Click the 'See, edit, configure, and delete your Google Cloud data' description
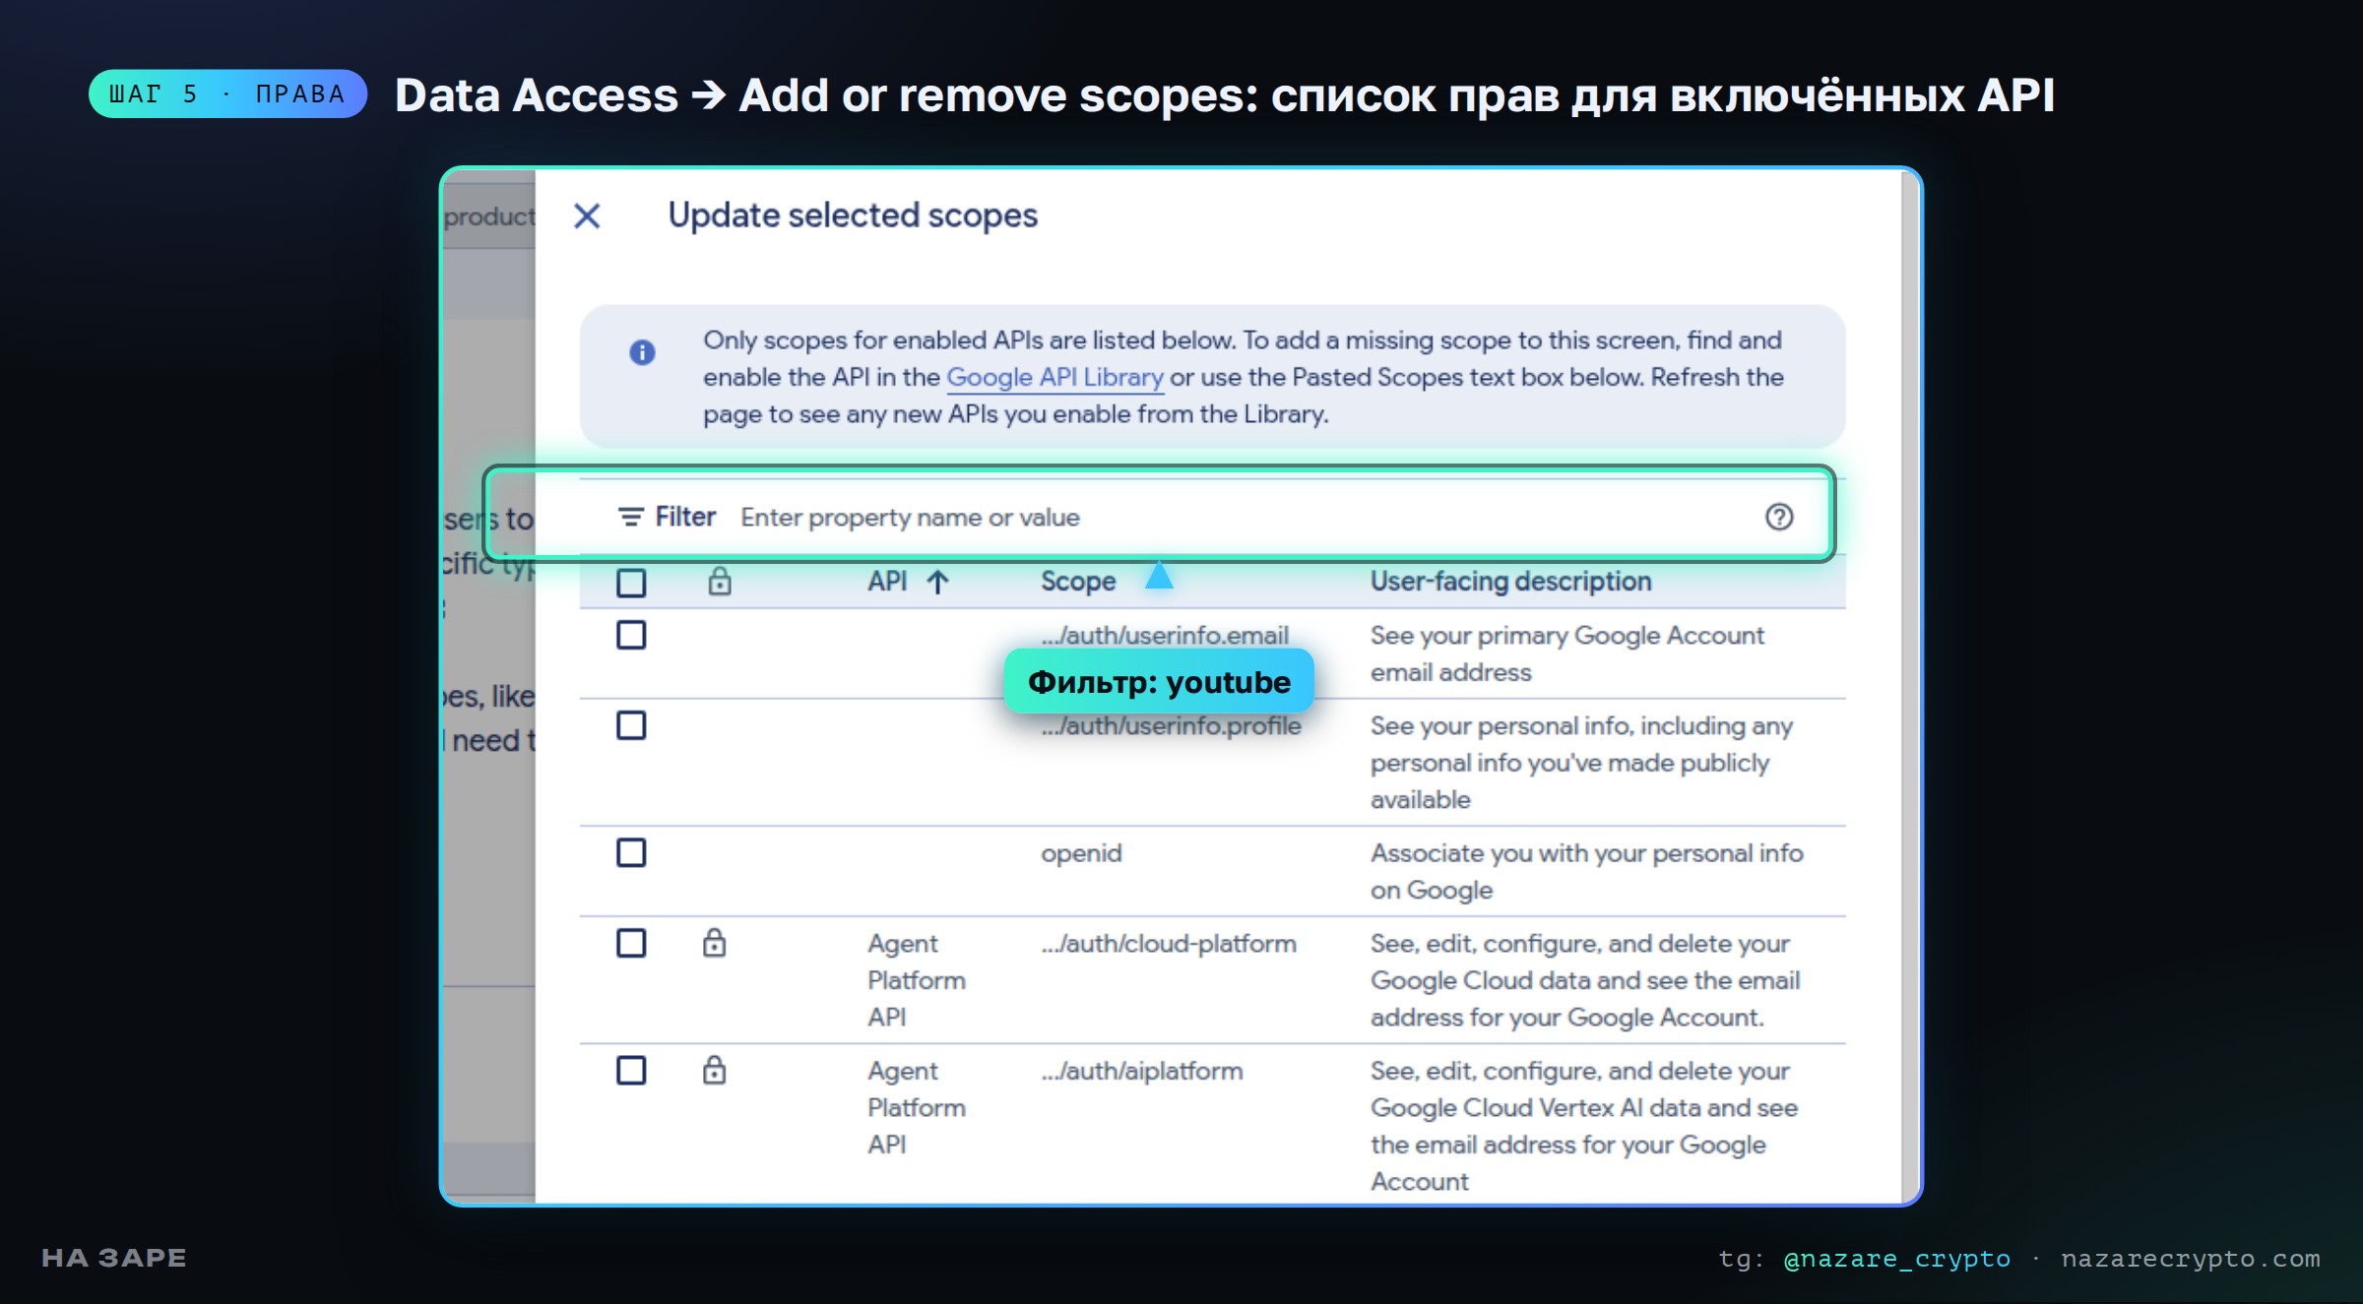Image resolution: width=2363 pixels, height=1304 pixels. click(1585, 979)
